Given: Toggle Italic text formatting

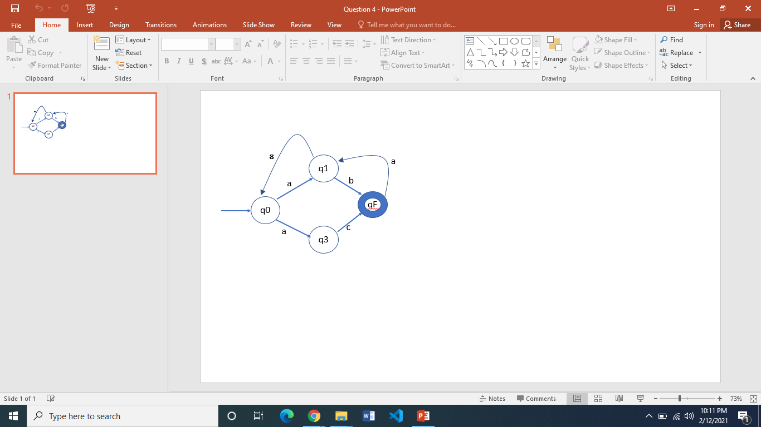Looking at the screenshot, I should click(179, 61).
